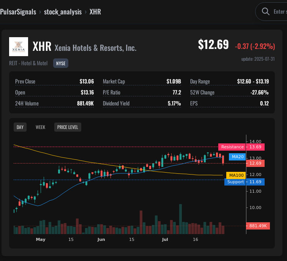Click the P/E Ratio label
This screenshot has width=287, height=261.
[112, 92]
